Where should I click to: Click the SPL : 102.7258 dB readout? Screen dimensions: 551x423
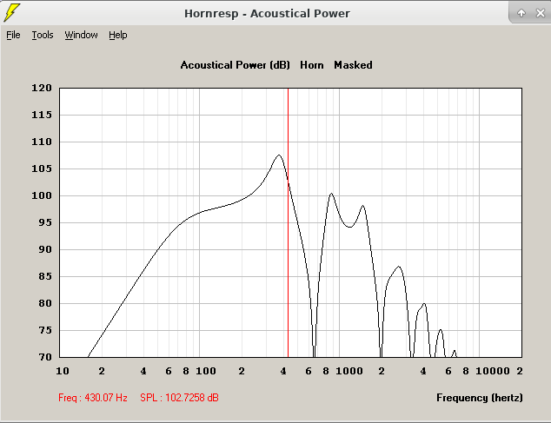179,398
